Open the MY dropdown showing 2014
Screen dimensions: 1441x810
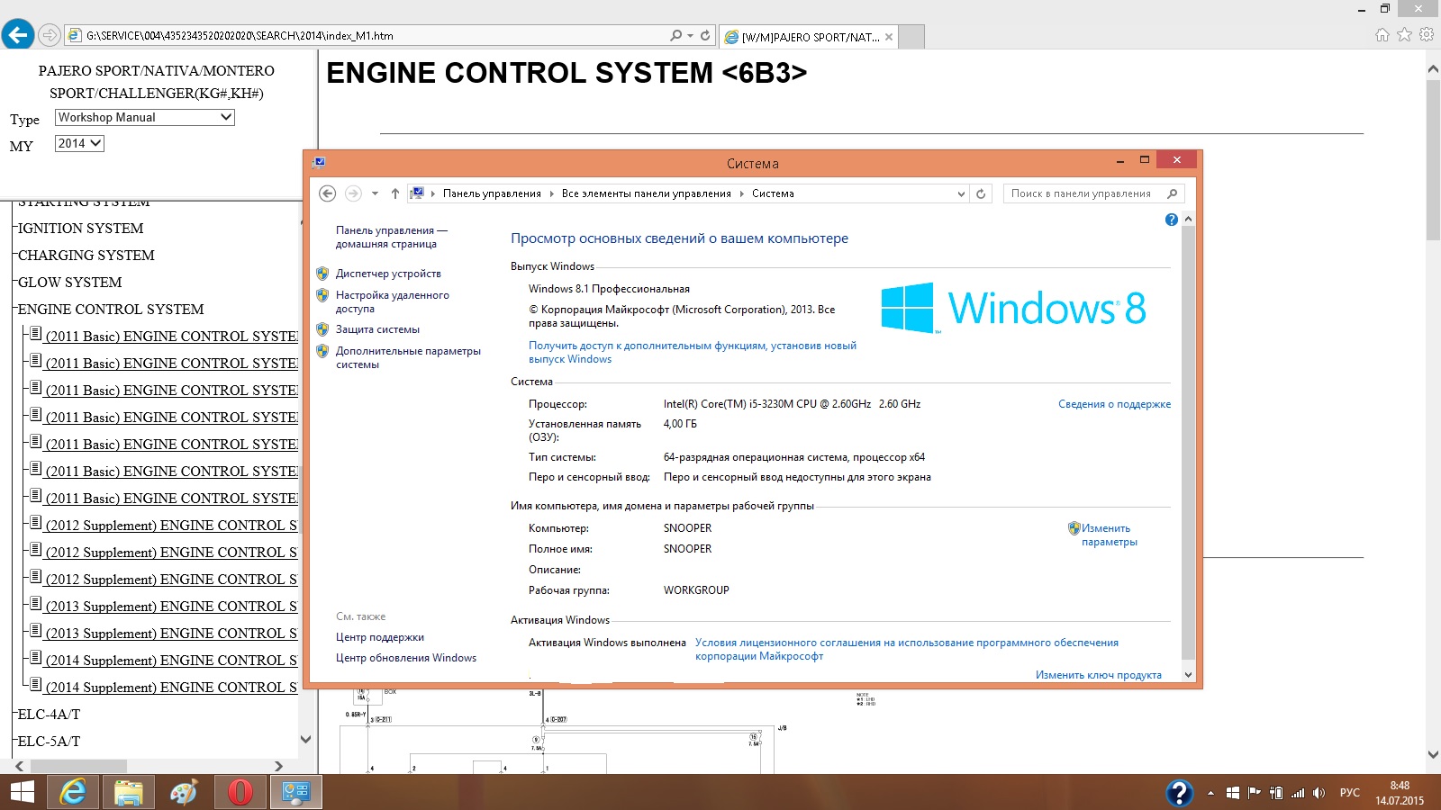(x=79, y=143)
